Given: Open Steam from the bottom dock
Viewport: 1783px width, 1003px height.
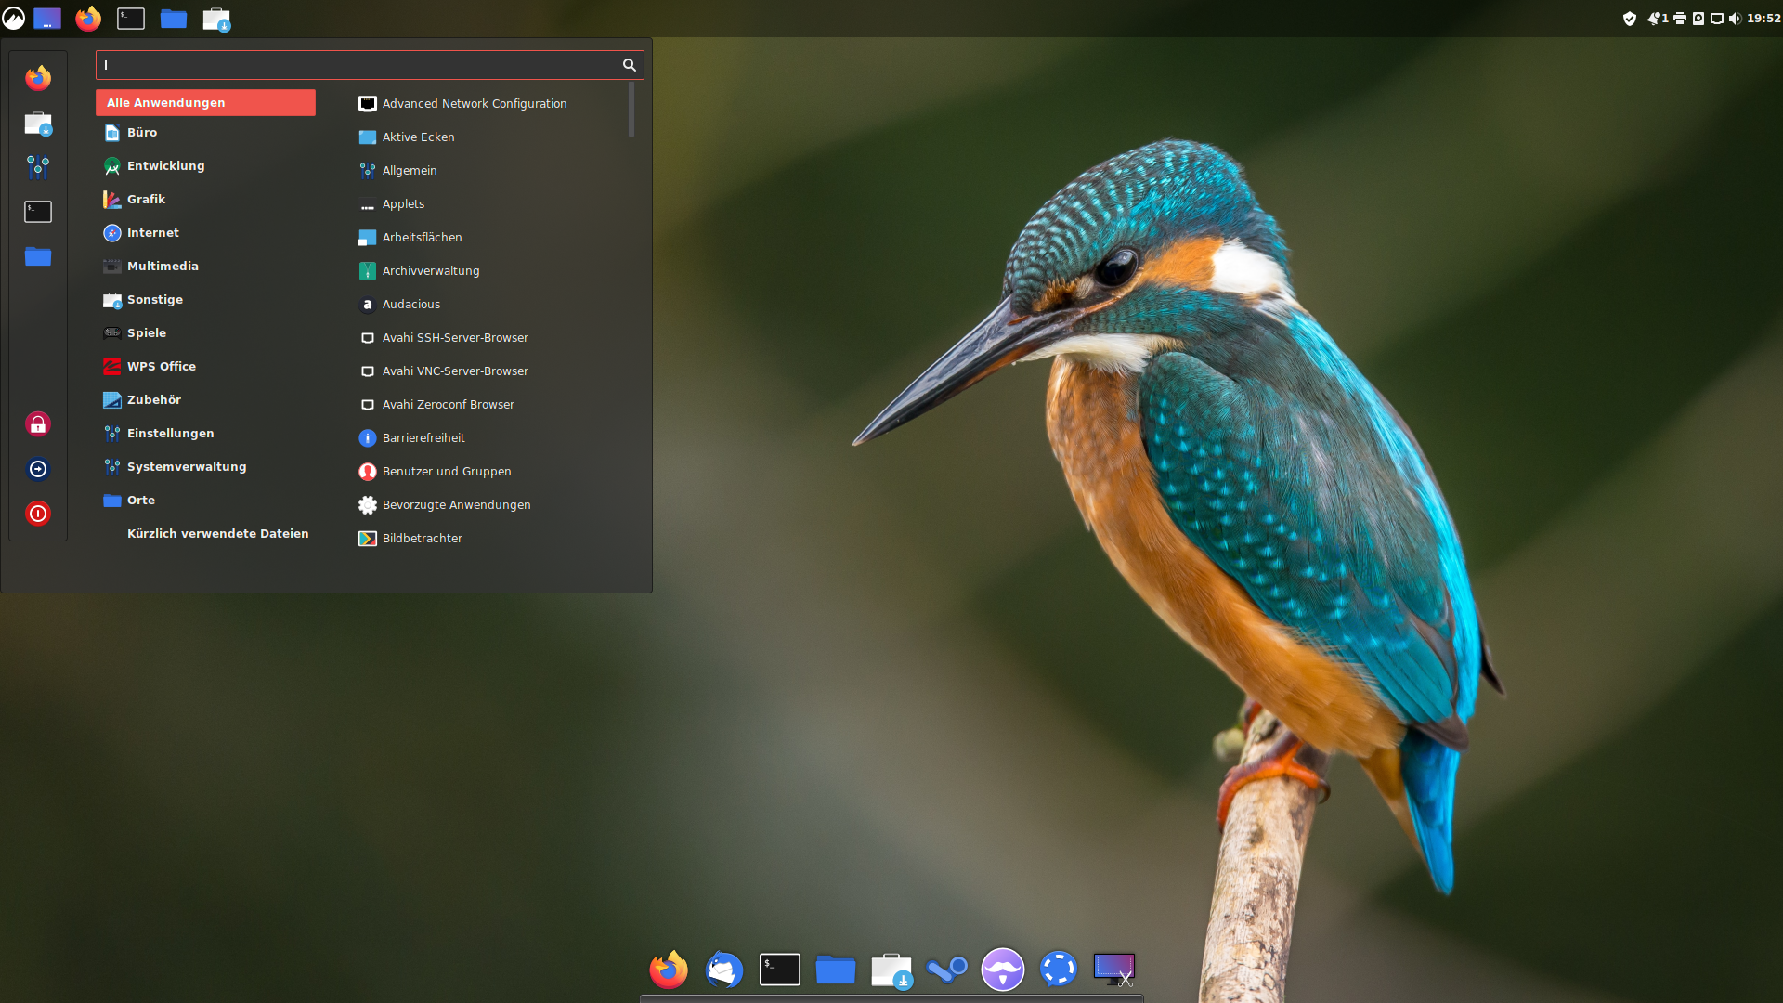Looking at the screenshot, I should pos(946,970).
